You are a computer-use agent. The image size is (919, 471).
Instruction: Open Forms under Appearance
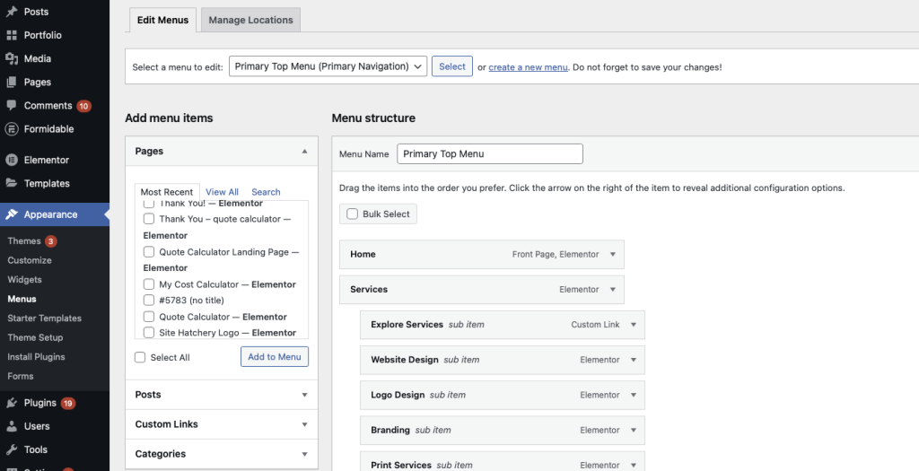(x=21, y=376)
